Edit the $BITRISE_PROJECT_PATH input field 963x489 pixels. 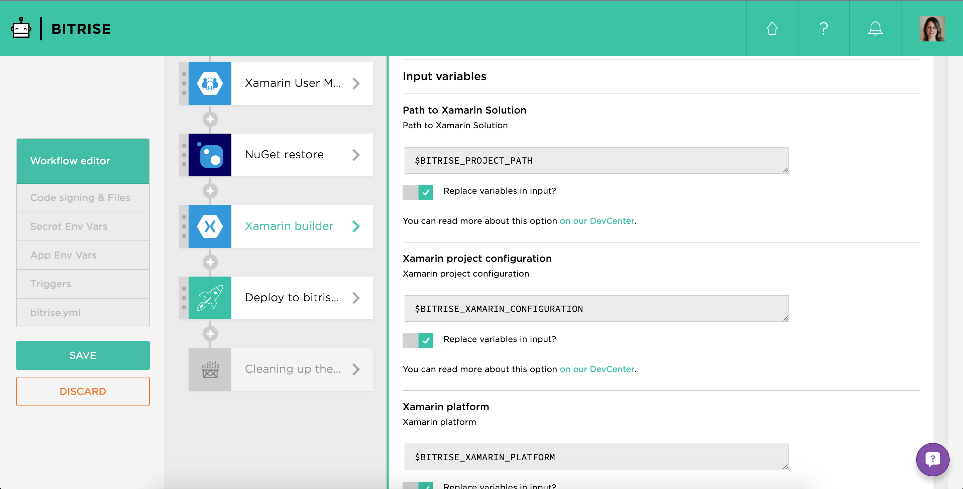point(597,160)
